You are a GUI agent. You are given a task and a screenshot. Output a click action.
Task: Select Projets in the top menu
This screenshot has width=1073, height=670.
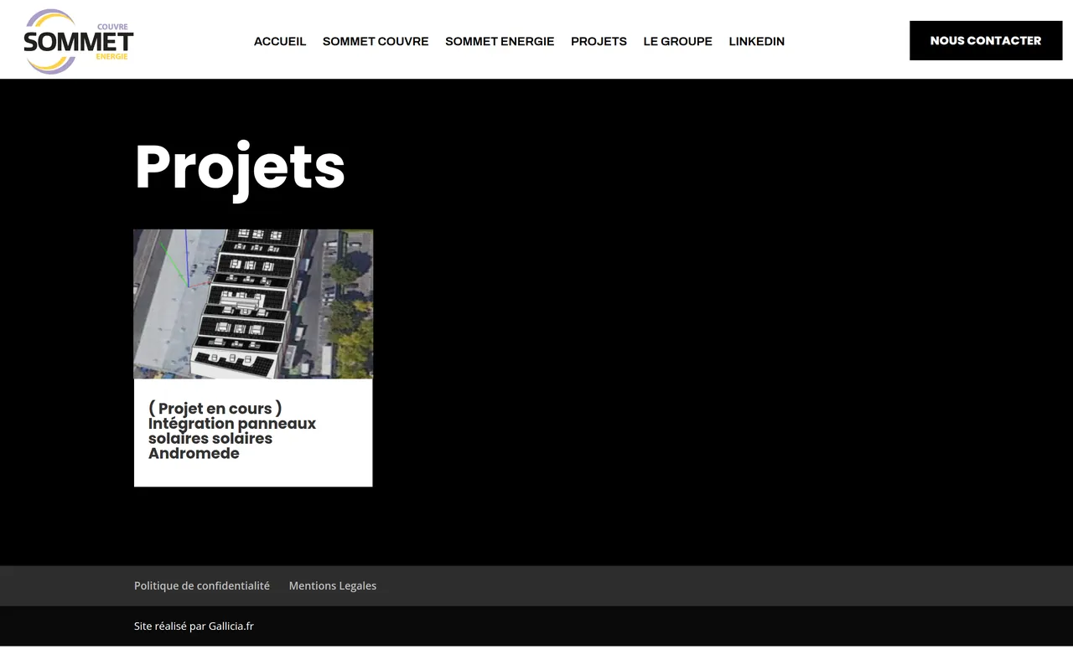click(599, 41)
